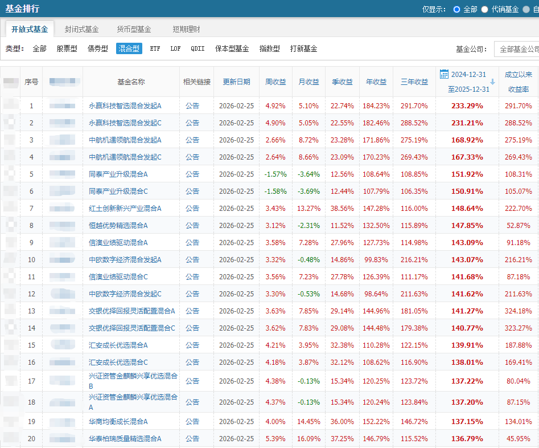Select the 开放式基金 tab
Image resolution: width=539 pixels, height=448 pixels.
[x=31, y=28]
